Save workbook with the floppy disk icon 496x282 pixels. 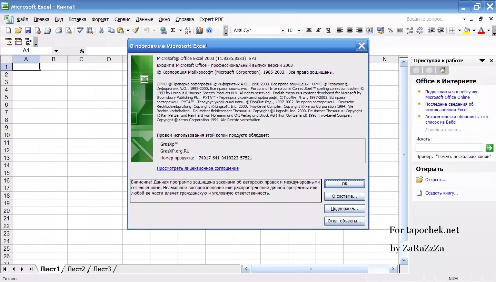coord(28,30)
